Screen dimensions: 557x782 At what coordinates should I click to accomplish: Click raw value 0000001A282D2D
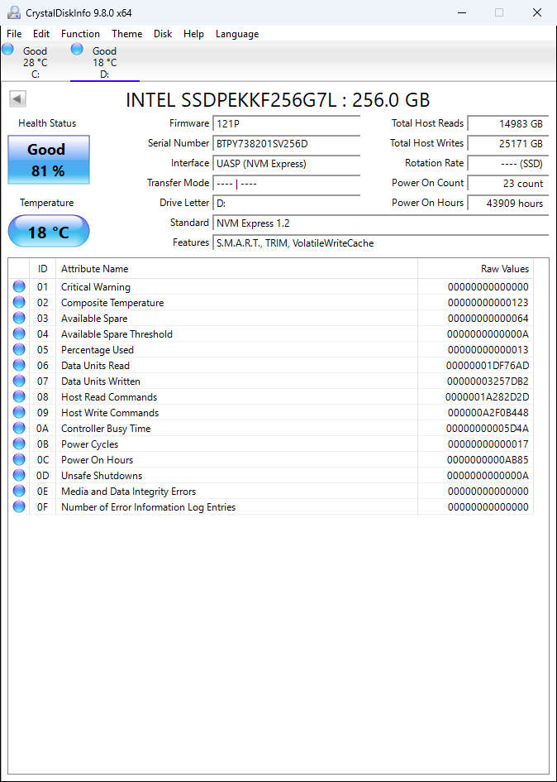point(488,397)
